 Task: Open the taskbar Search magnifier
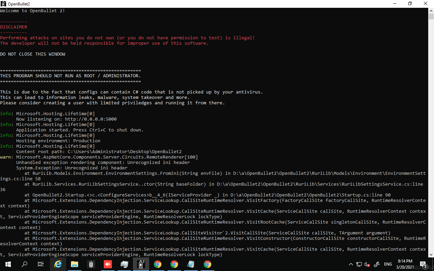tap(24, 264)
